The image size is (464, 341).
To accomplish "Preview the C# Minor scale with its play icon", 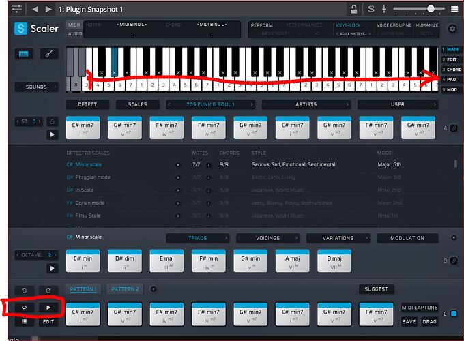I will point(178,165).
